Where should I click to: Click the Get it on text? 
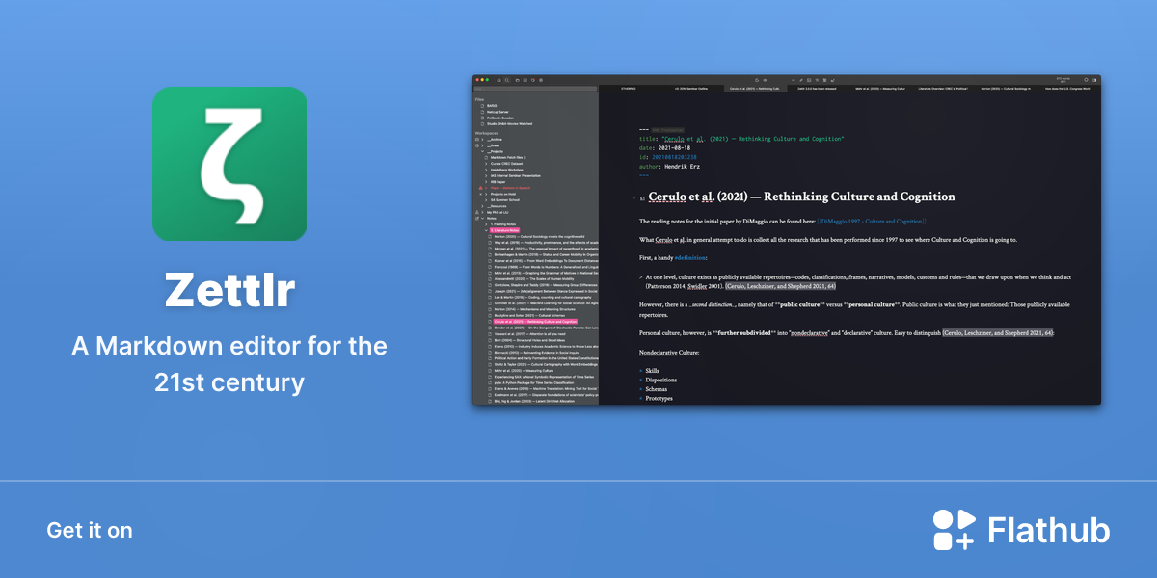pos(90,530)
